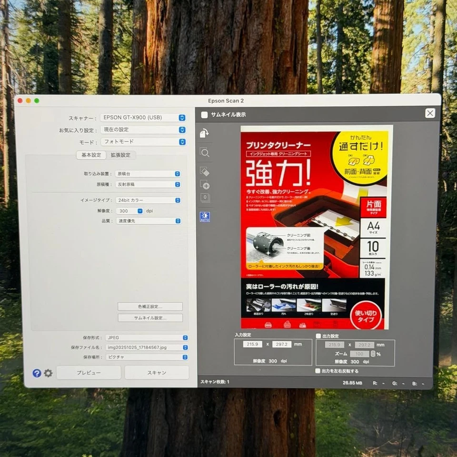This screenshot has height=457, width=457.
Task: Click the scanned preview image
Action: point(317,228)
